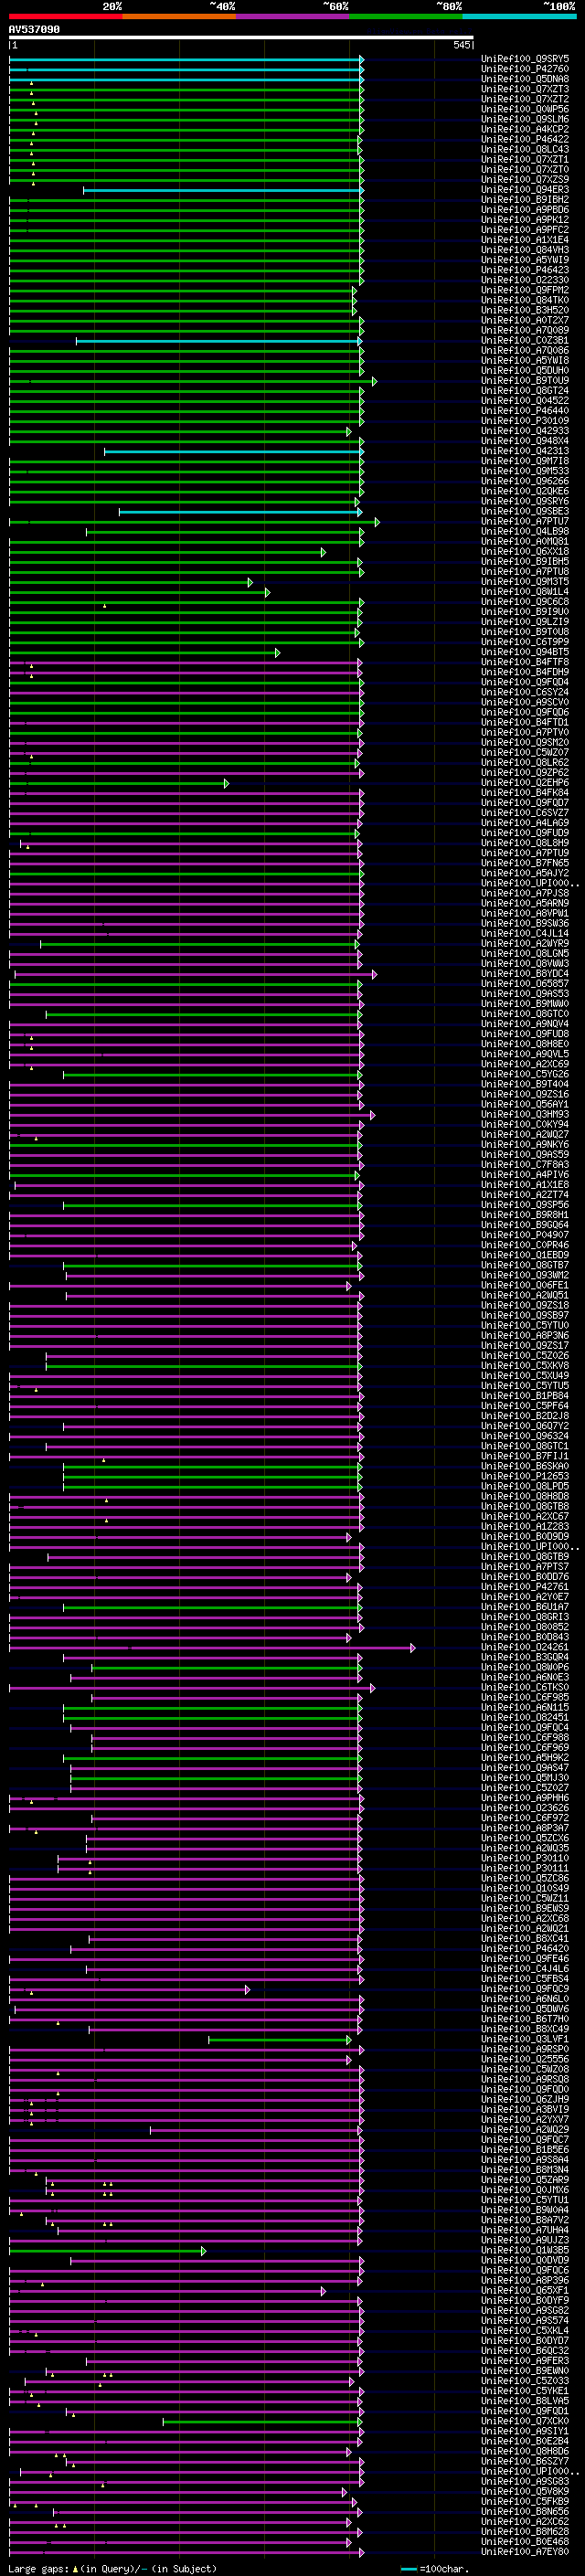Screen dimensions: 585x2576
Task: Open hit UniRef100_O22330
Action: (x=525, y=280)
